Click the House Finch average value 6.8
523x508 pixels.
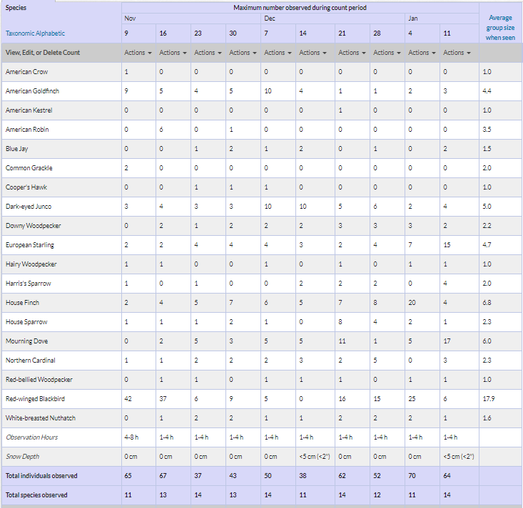pos(487,303)
